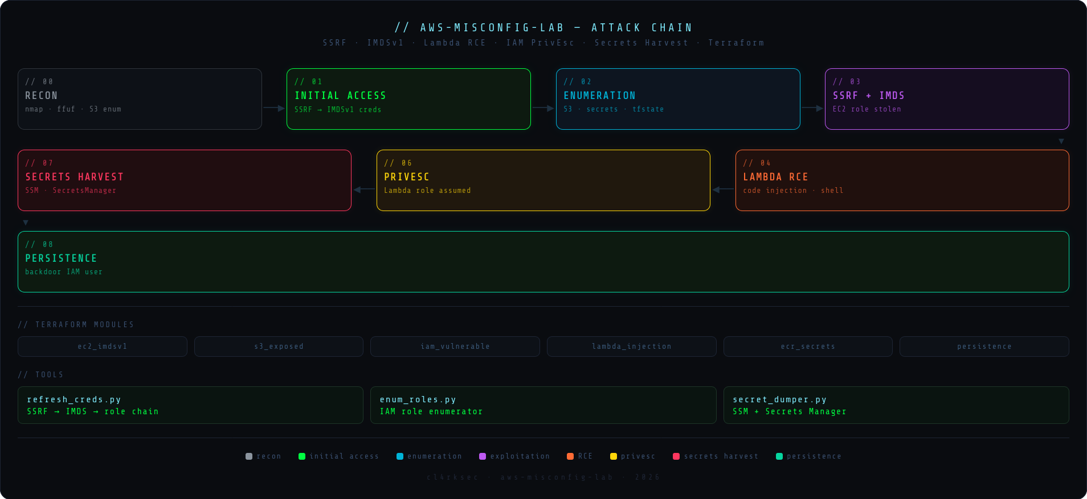
Task: Click the "// TOOLS" section heading
Action: [40, 374]
